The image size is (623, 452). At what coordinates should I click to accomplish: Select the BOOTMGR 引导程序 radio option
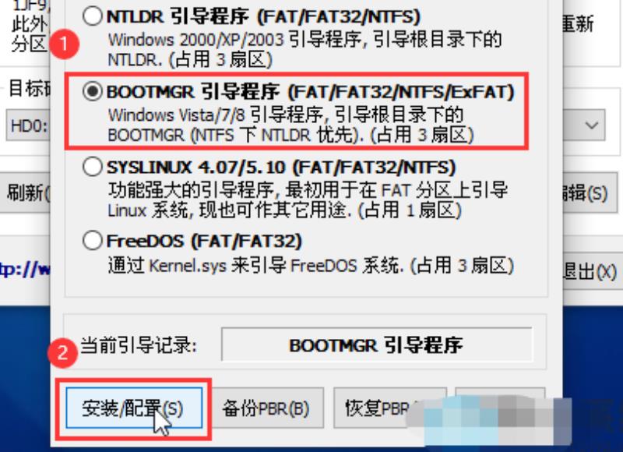[x=92, y=91]
